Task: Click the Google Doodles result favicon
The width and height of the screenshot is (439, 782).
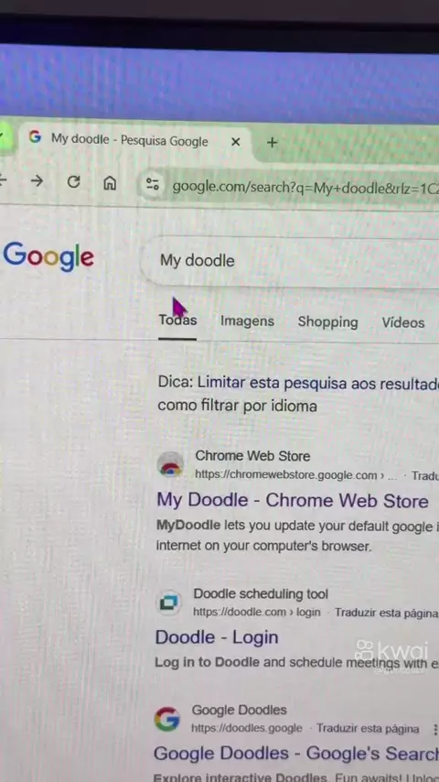Action: 167,720
